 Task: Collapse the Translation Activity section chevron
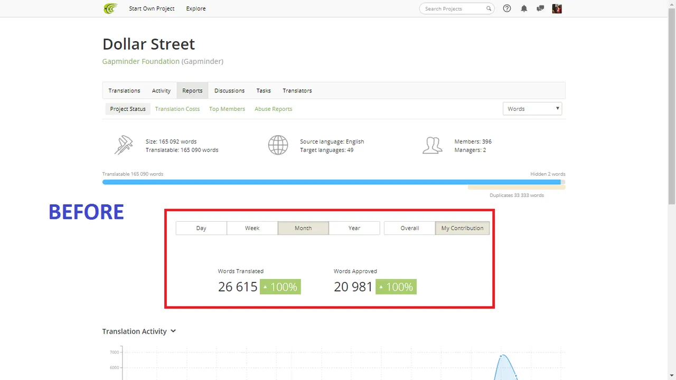point(173,331)
